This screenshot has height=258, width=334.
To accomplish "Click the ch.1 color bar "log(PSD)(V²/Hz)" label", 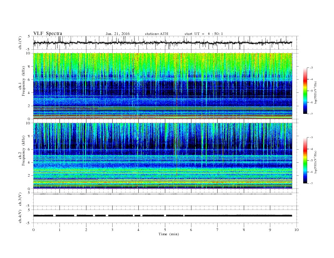I will (316, 93).
